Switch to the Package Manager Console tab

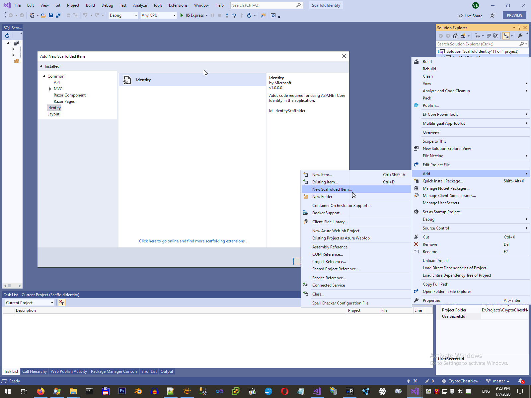point(114,371)
